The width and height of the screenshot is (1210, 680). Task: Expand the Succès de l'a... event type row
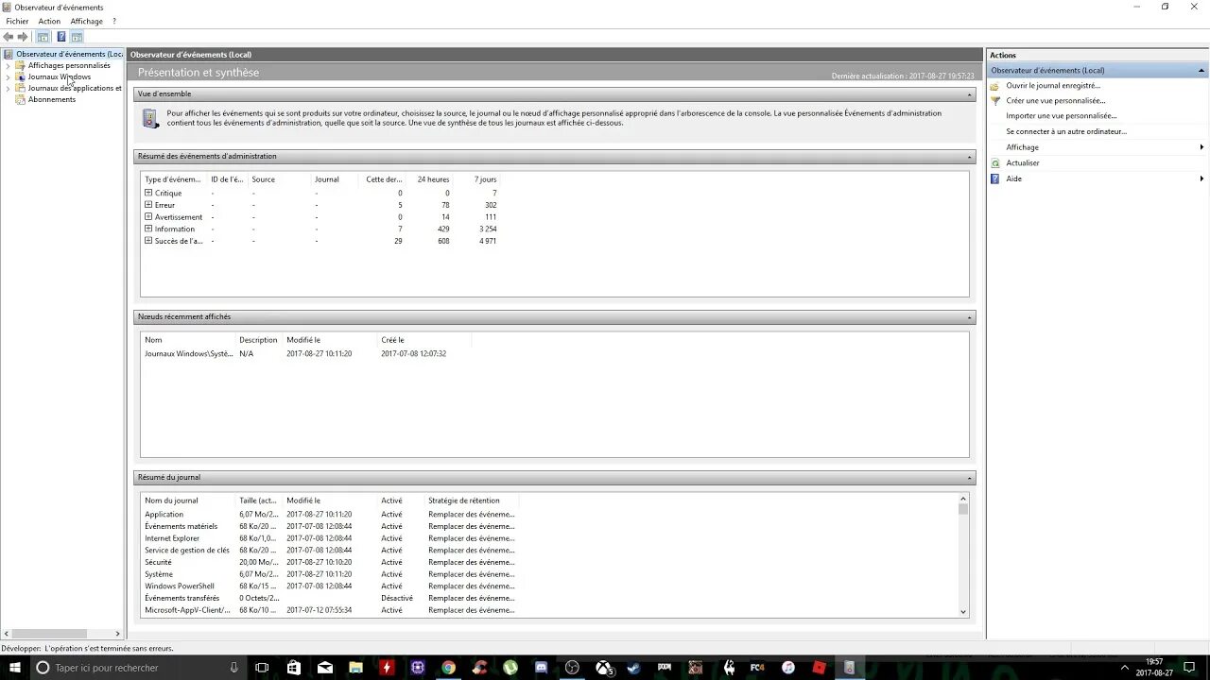click(148, 241)
